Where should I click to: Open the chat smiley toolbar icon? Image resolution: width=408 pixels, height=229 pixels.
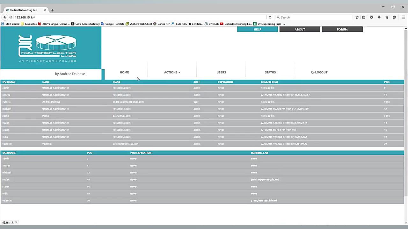point(394,17)
